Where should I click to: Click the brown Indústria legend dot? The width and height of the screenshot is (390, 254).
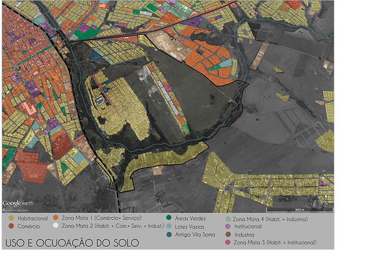pyautogui.click(x=228, y=235)
